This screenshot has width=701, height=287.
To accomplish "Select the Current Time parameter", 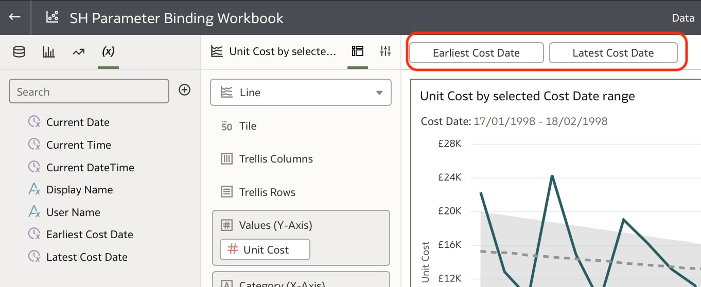I will coord(79,145).
